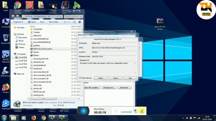Toggle the Make Backup checkbox
Image resolution: width=216 pixels, height=121 pixels.
[x=80, y=78]
